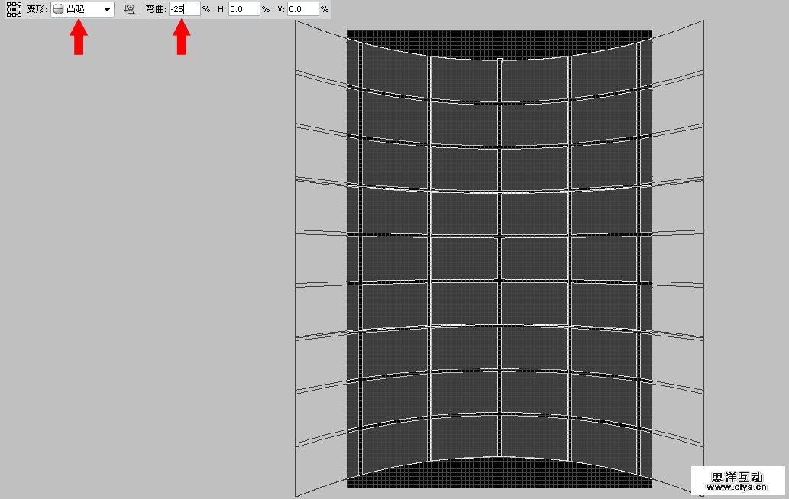Click the black arrow of the warp style dropdown
The image size is (789, 499).
pyautogui.click(x=107, y=10)
